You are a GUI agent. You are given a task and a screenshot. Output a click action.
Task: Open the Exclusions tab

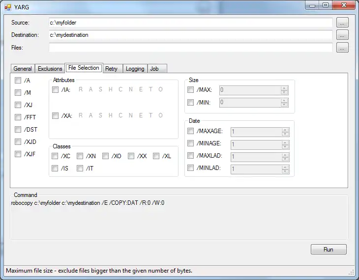click(x=50, y=69)
